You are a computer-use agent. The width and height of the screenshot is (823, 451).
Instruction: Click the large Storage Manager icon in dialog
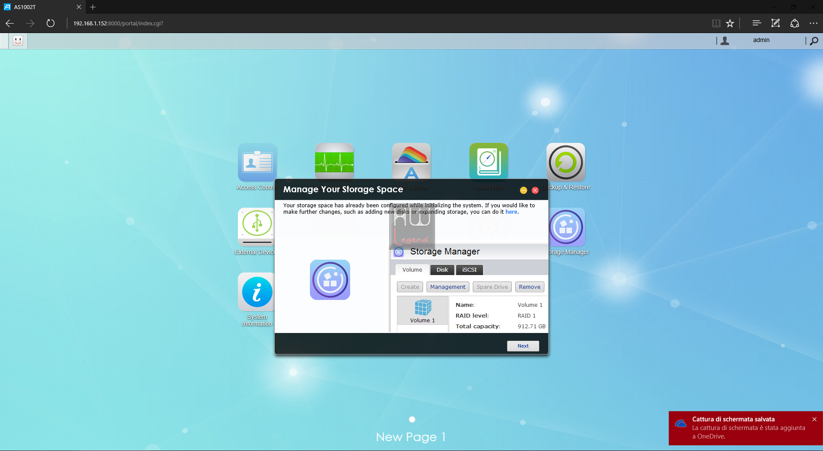(x=330, y=280)
